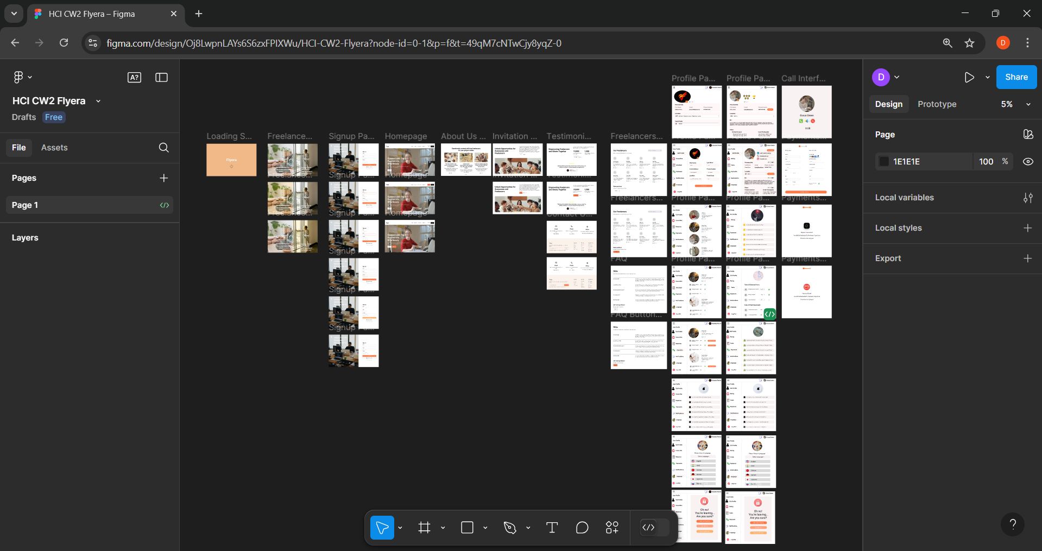
Task: Open the HCI CW2 Flyera file name dropdown
Action: [x=98, y=101]
